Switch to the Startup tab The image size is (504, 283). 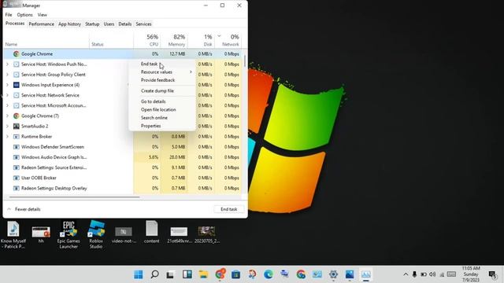pyautogui.click(x=92, y=24)
